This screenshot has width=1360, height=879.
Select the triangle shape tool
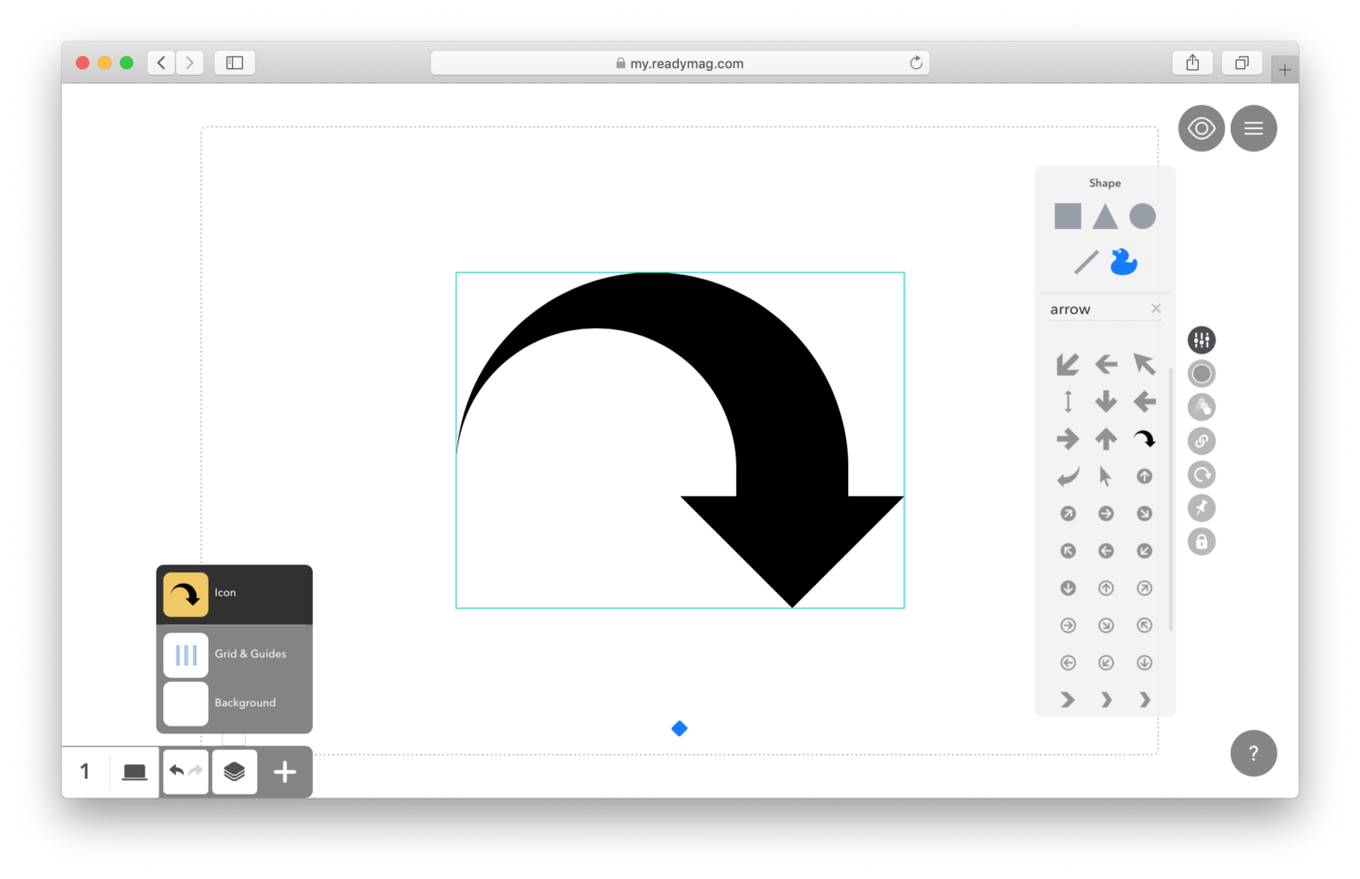(1105, 216)
